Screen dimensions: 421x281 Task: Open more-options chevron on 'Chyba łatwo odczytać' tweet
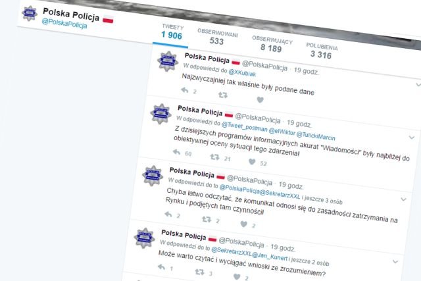click(x=403, y=199)
